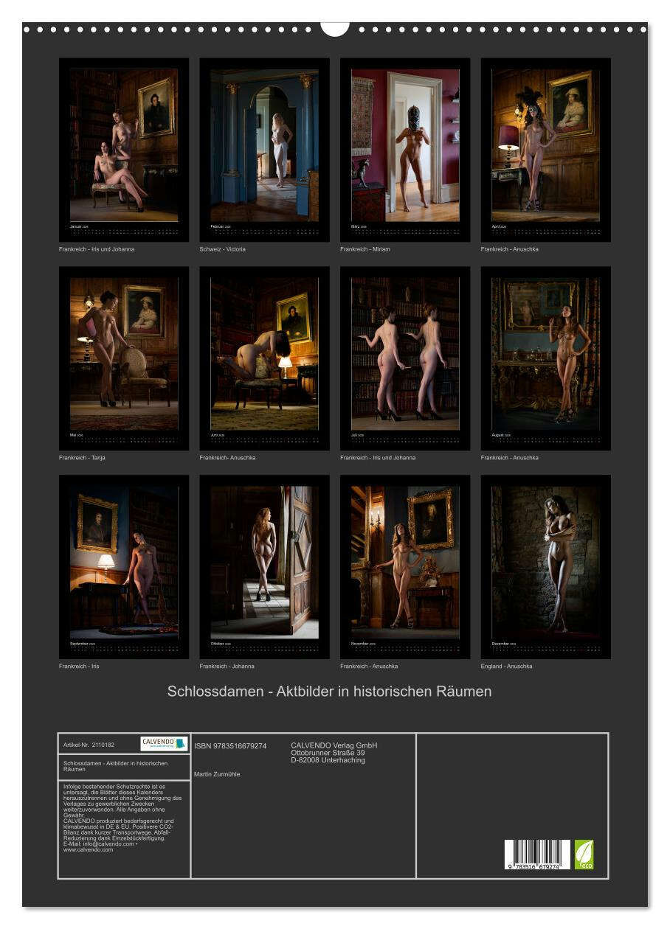The height and width of the screenshot is (929, 670).
Task: Click the calendar title "Schlossdamen - Aktbilder in historischen Räumen"
Action: pyautogui.click(x=329, y=692)
